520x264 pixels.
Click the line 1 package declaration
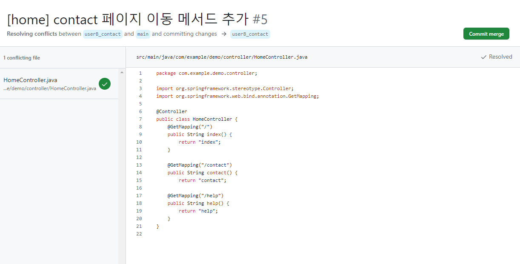(207, 73)
